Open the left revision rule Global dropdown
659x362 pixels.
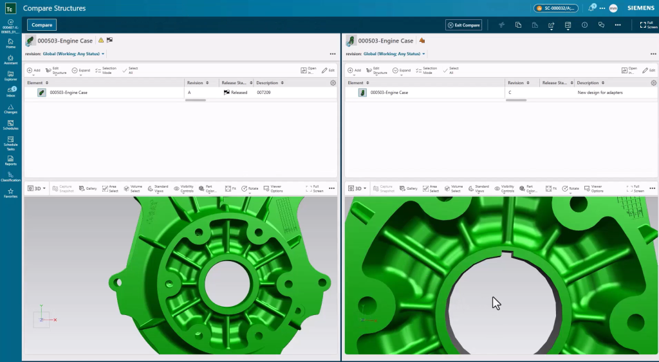(73, 54)
